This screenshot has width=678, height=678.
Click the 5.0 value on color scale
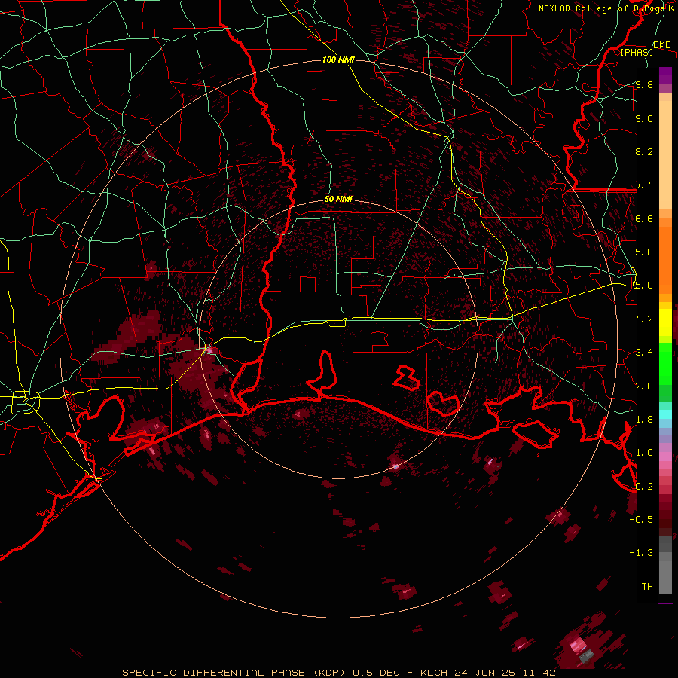tap(644, 286)
